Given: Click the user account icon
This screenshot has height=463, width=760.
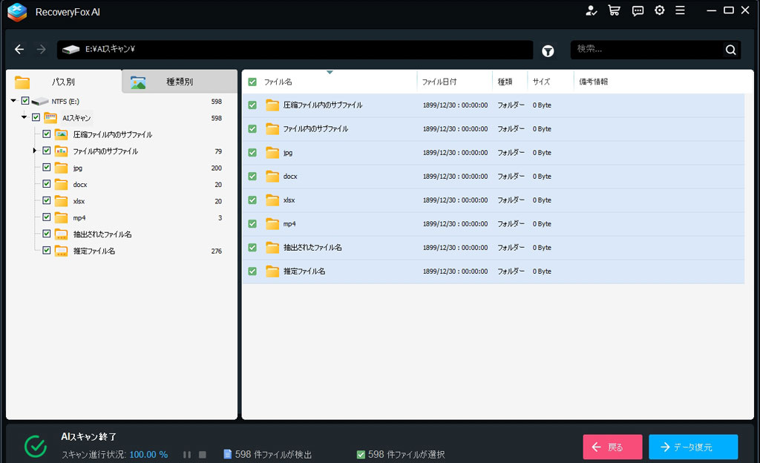Looking at the screenshot, I should [x=591, y=10].
